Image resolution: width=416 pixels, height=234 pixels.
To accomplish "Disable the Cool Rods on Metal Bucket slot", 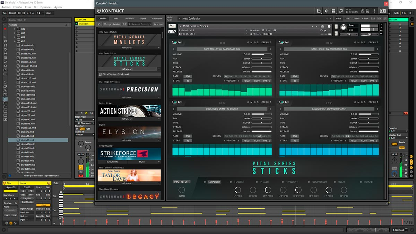I will pos(174,102).
